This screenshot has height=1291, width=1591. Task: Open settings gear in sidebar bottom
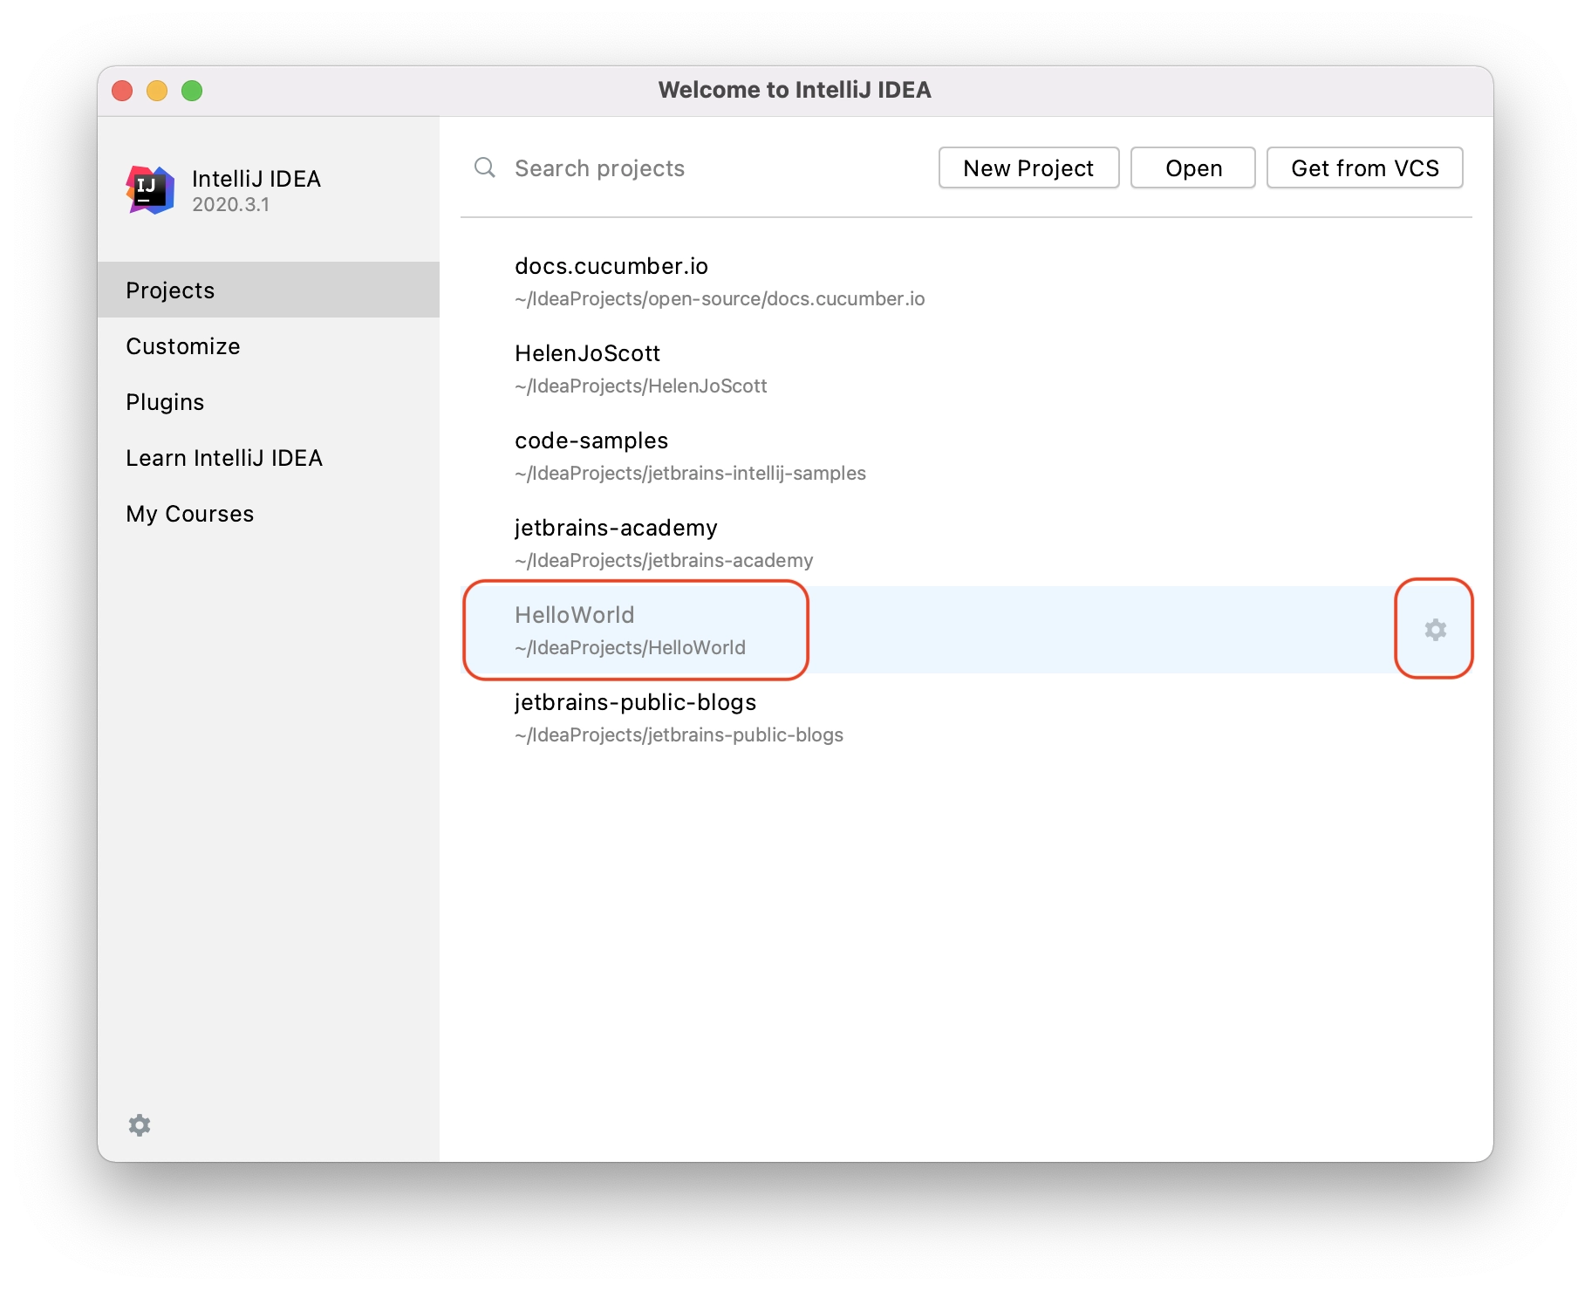(140, 1125)
